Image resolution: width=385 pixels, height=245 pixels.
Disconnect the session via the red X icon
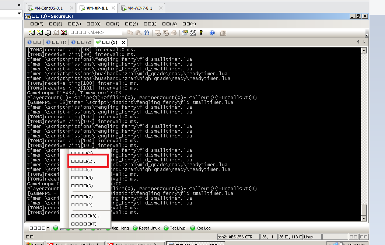pos(64,33)
